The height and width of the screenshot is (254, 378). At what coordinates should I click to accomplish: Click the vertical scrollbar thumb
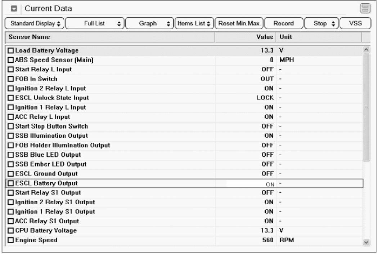(x=366, y=108)
